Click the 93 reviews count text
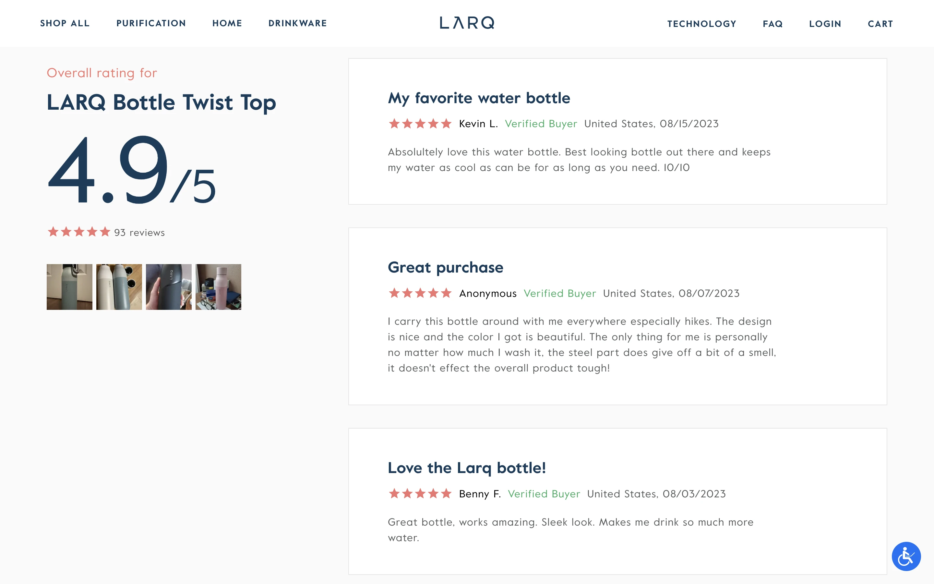This screenshot has height=584, width=934. (x=139, y=233)
